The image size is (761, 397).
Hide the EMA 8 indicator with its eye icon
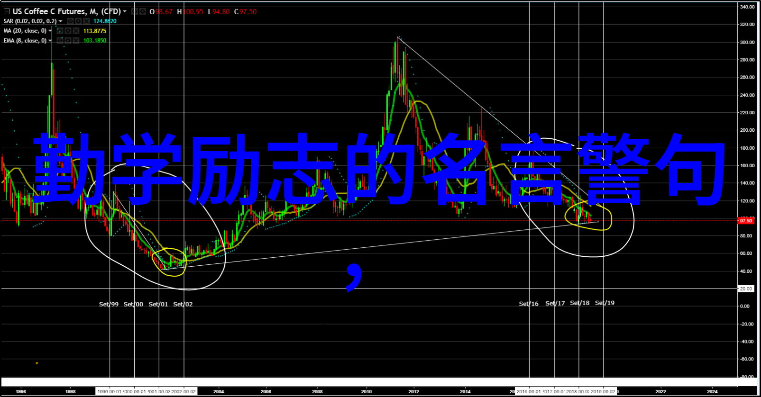pos(60,41)
